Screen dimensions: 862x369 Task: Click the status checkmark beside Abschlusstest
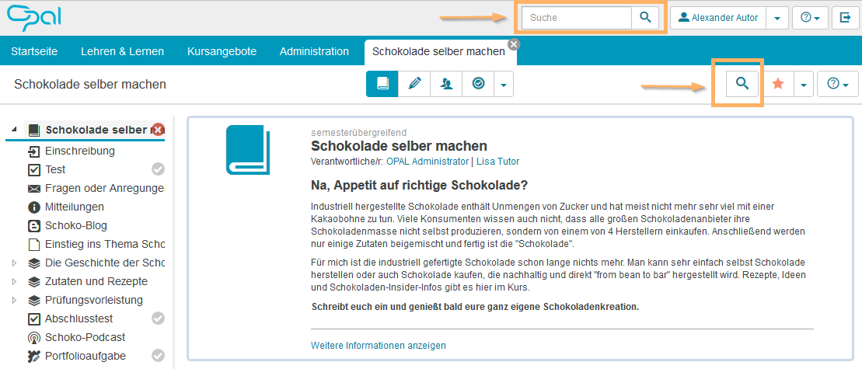pyautogui.click(x=159, y=319)
